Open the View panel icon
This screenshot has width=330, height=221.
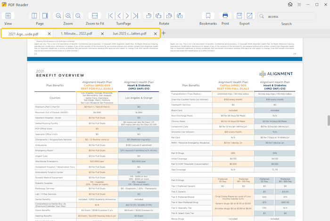click(x=8, y=16)
